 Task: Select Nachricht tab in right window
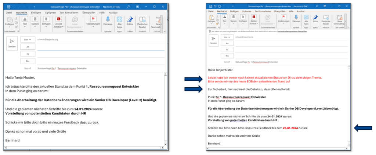[222, 11]
